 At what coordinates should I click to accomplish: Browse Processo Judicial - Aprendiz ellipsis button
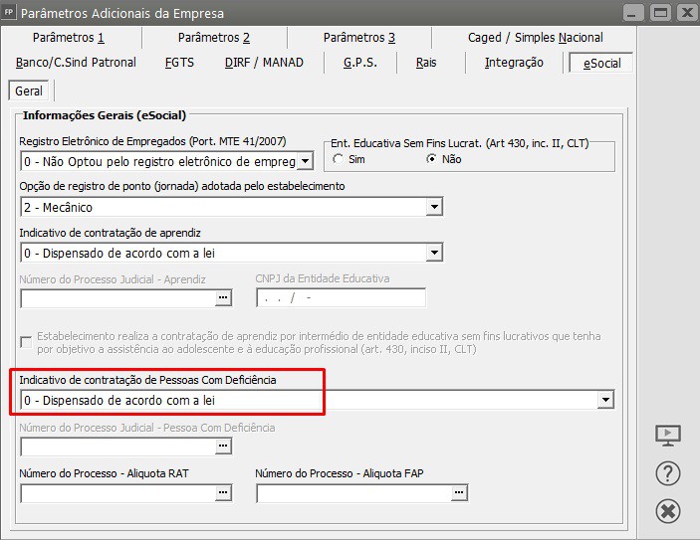tap(223, 298)
